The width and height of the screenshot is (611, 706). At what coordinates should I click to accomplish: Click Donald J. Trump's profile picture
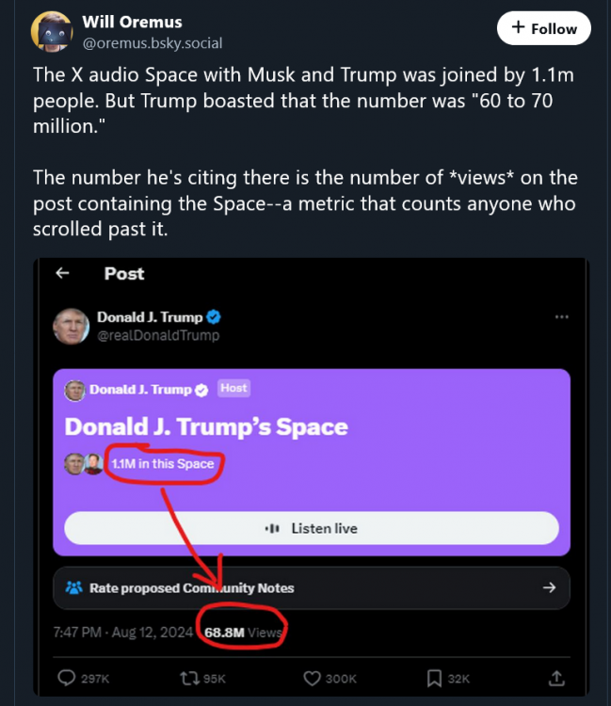coord(72,326)
